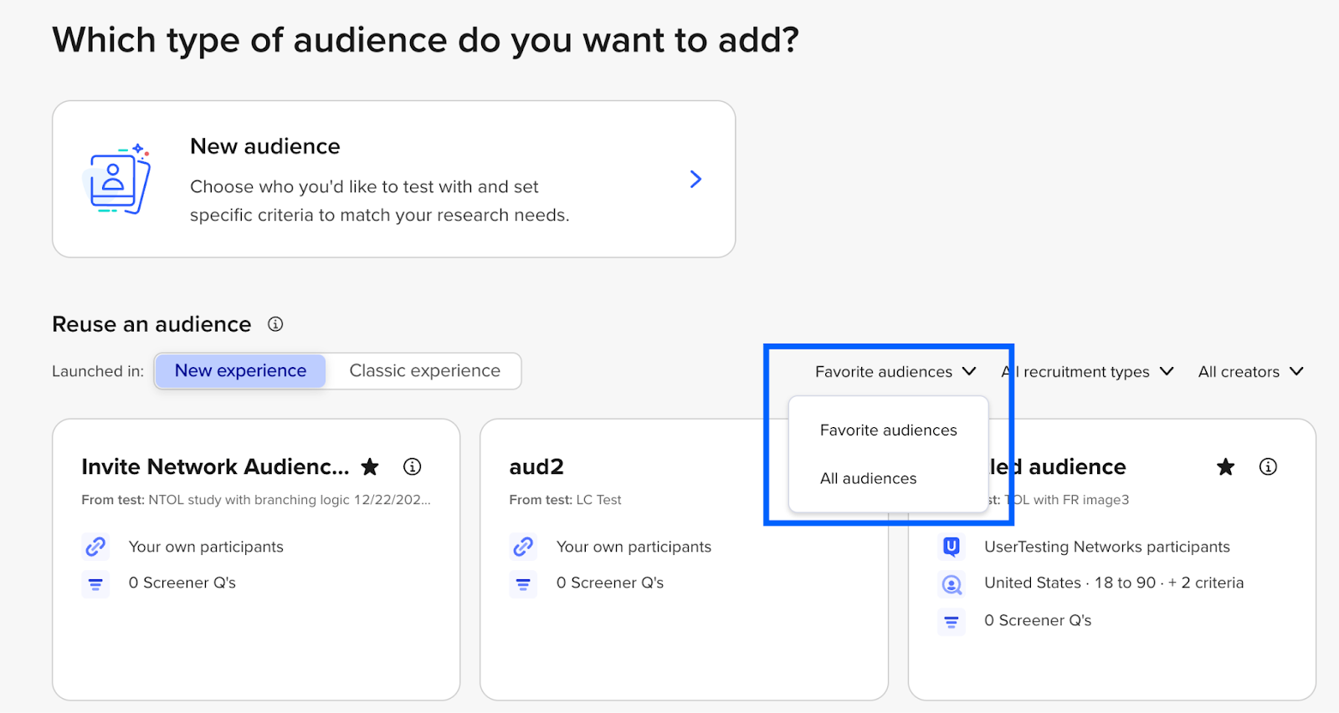Open the All creators filter dropdown
Image resolution: width=1339 pixels, height=713 pixels.
click(x=1250, y=372)
